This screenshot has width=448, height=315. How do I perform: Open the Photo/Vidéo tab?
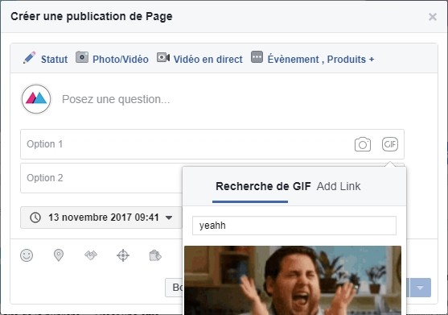tap(121, 60)
